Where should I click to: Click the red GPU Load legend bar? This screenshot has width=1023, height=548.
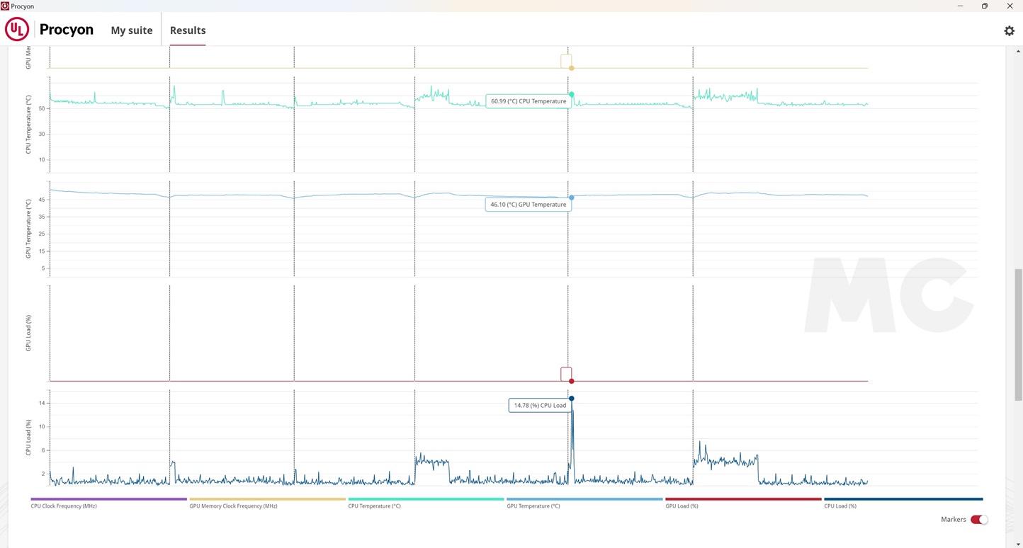coord(742,499)
